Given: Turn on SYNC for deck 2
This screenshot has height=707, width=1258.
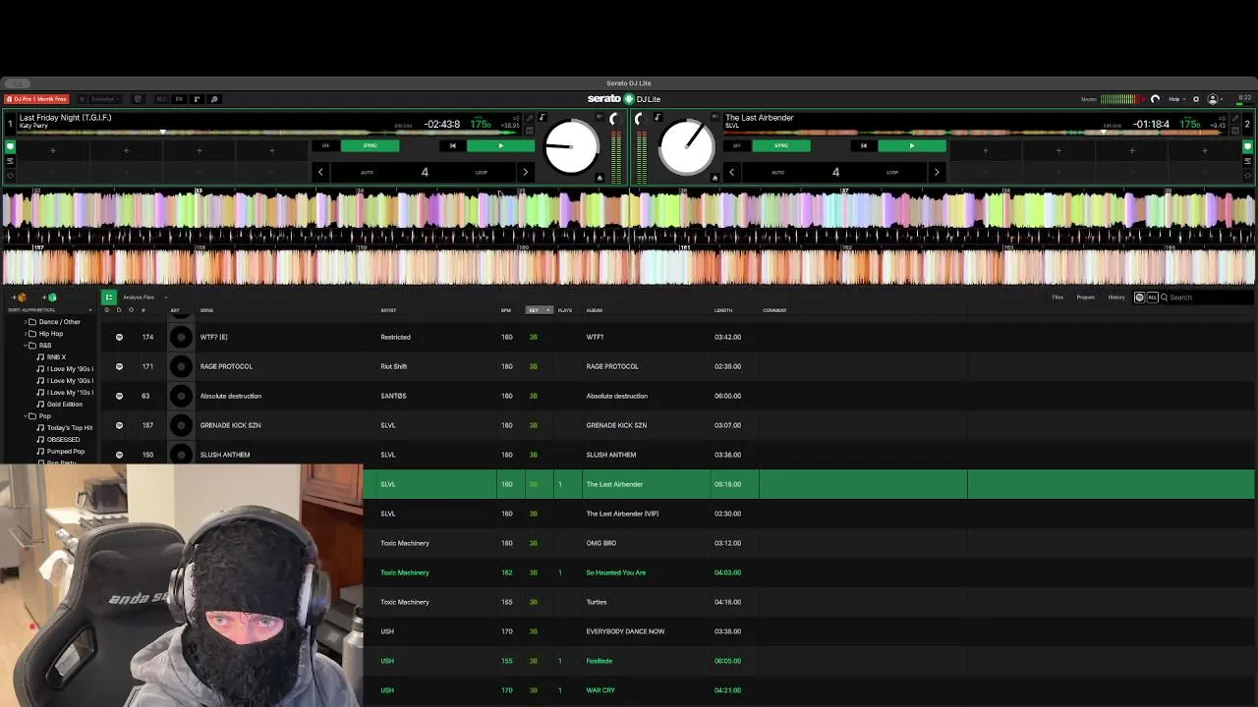Looking at the screenshot, I should pos(781,145).
